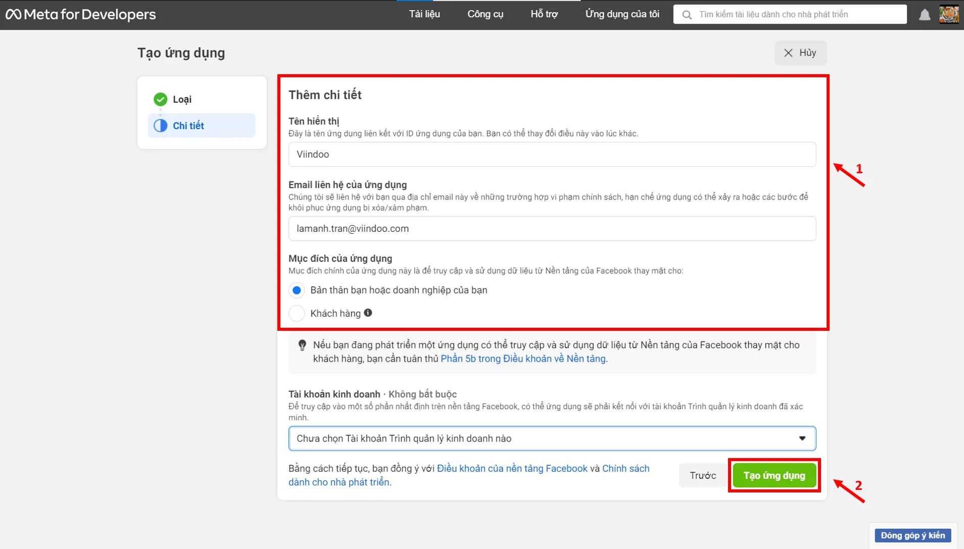Click the app contact email input field
This screenshot has height=549, width=964.
(x=552, y=228)
